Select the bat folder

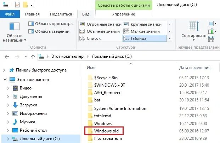(x=97, y=100)
